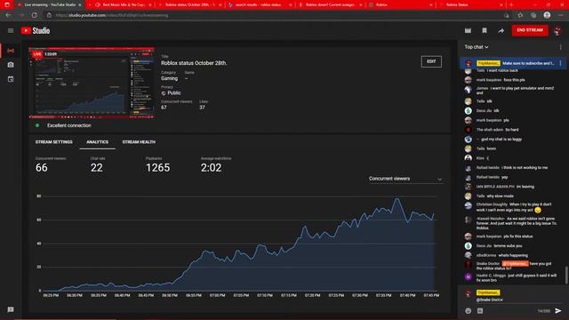569x320 pixels.
Task: Select the Analytics tab
Action: pos(97,142)
